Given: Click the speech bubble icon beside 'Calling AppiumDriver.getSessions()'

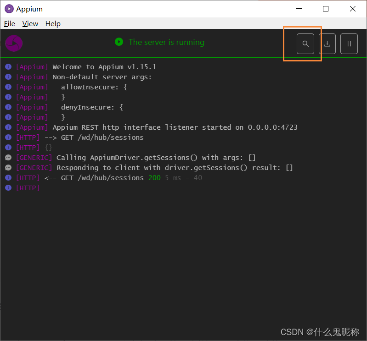Looking at the screenshot, I should tap(8, 158).
